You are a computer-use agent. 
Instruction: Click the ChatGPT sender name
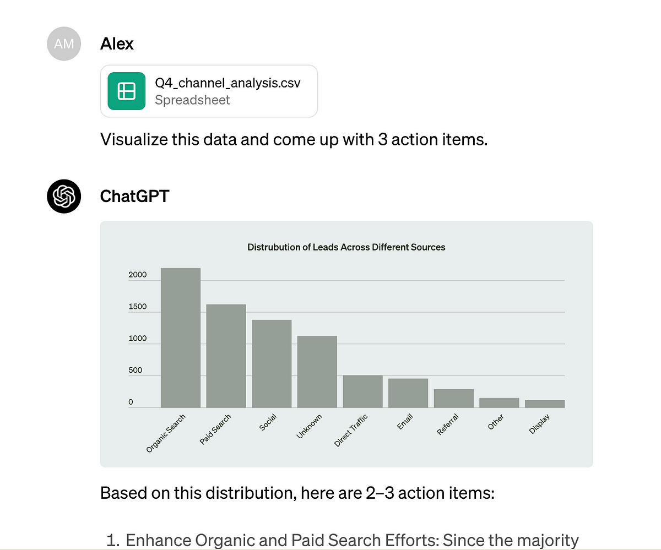[x=134, y=196]
